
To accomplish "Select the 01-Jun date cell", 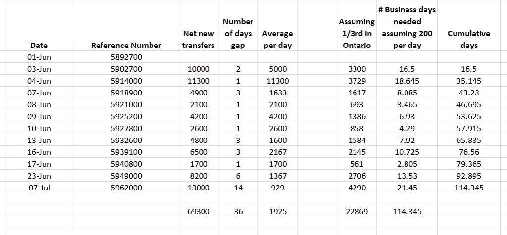I will 39,57.
